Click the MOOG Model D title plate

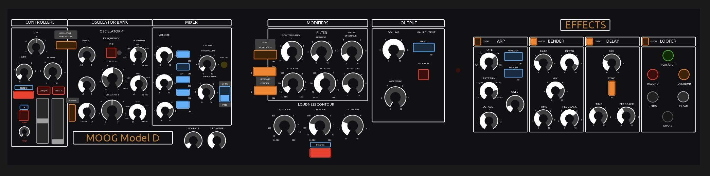point(123,138)
